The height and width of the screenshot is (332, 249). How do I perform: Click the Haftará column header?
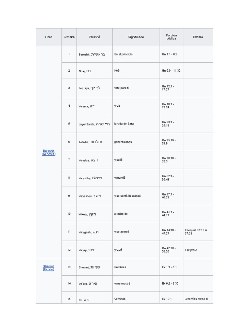point(198,37)
